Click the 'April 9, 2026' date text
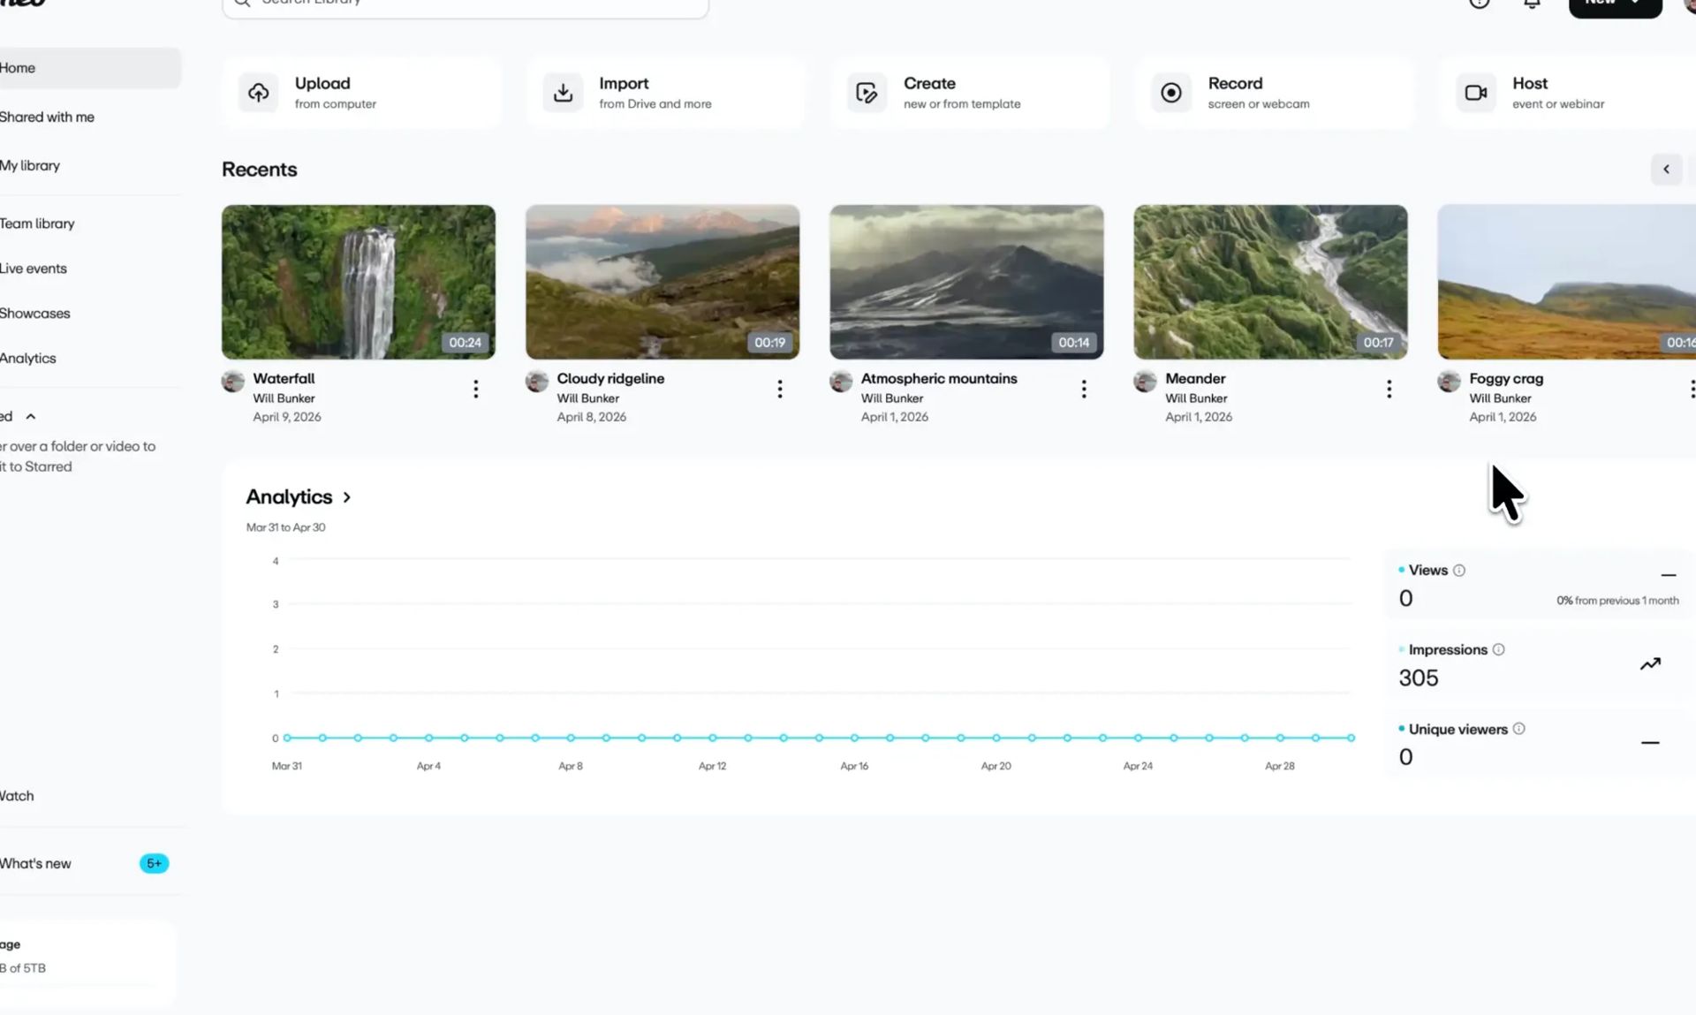The width and height of the screenshot is (1696, 1015). tap(287, 417)
